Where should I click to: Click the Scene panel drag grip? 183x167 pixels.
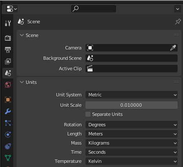coord(176,35)
